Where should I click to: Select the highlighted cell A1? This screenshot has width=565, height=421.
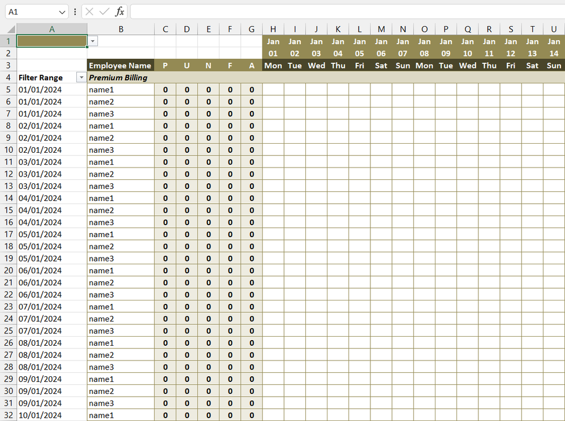pos(52,41)
